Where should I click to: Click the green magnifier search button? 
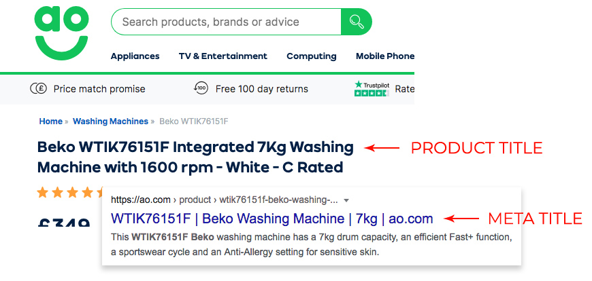(x=356, y=22)
